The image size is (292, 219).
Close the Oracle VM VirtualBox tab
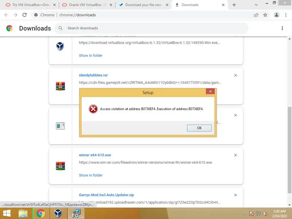coord(111,5)
